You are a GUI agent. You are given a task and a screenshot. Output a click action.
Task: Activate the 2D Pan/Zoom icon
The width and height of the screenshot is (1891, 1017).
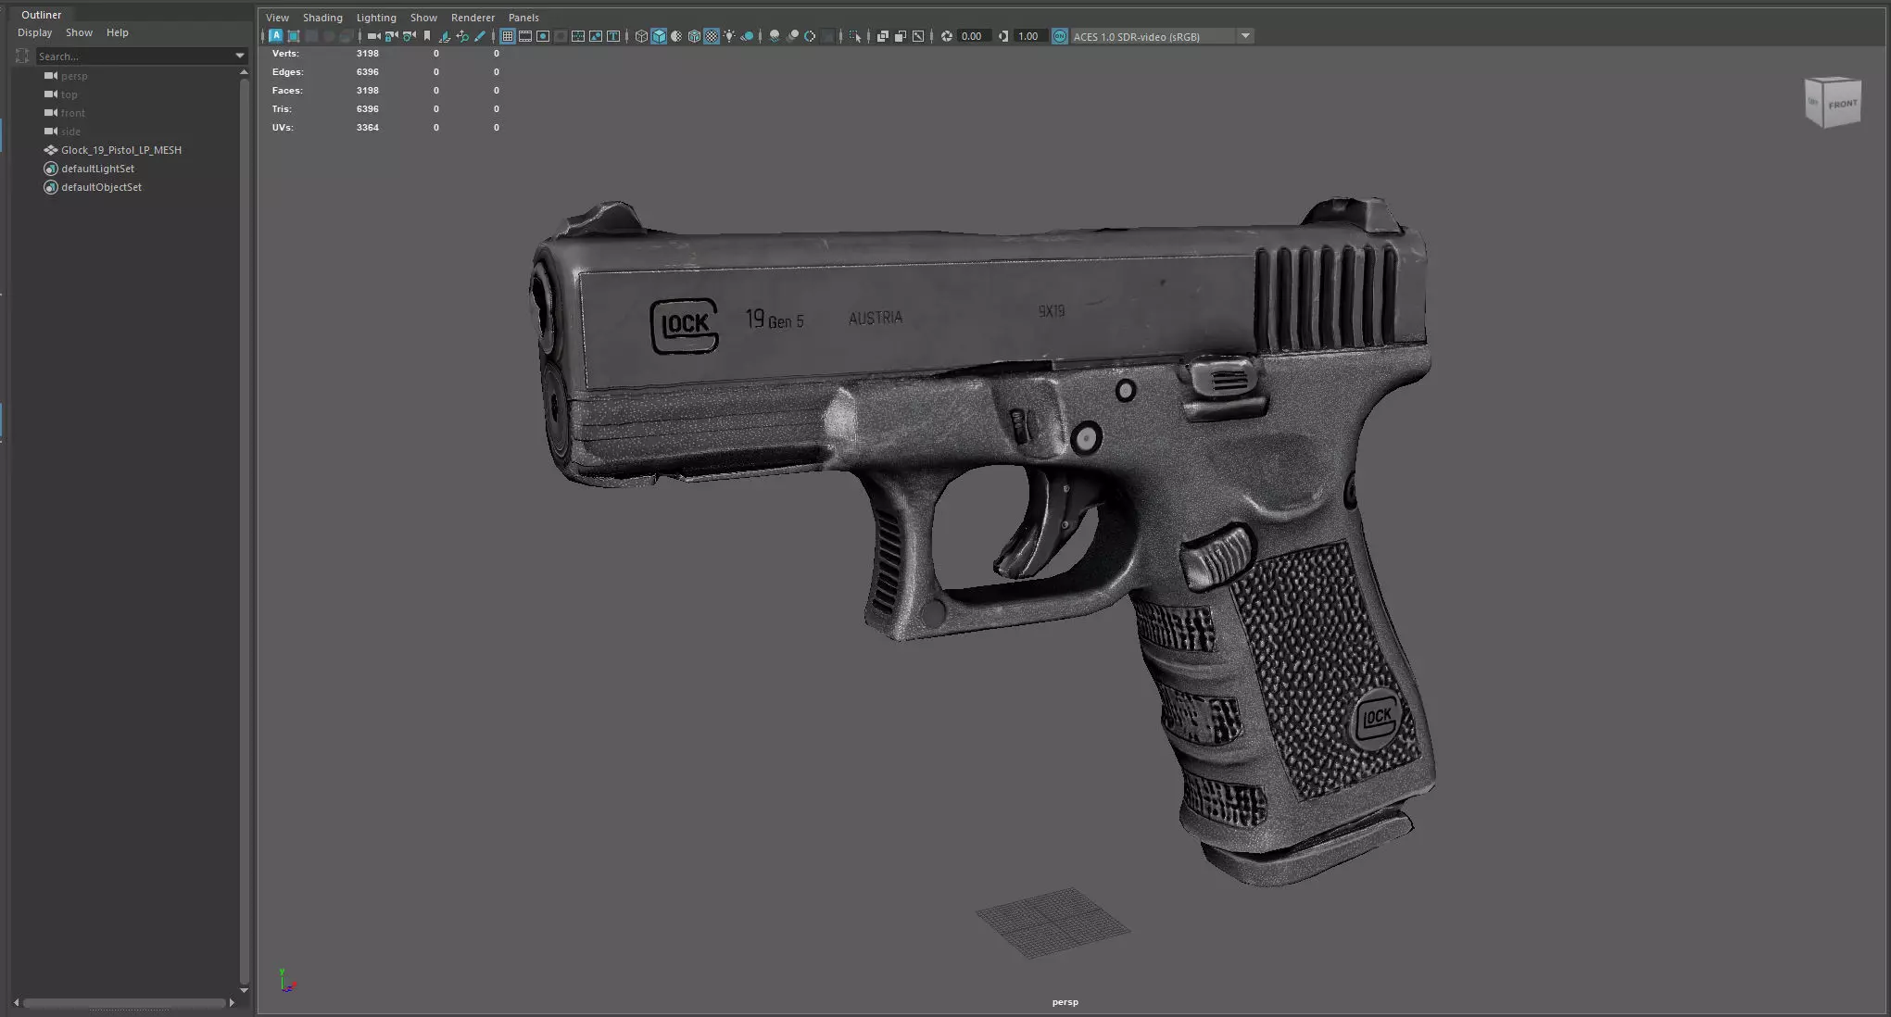(x=462, y=36)
